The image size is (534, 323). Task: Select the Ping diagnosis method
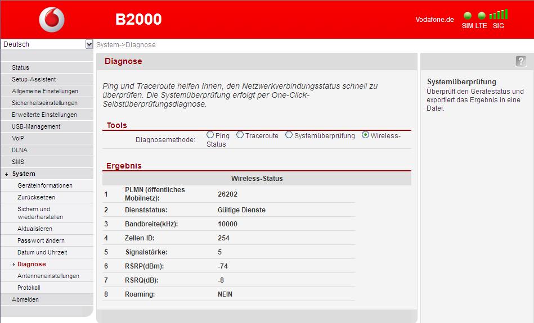click(x=210, y=135)
